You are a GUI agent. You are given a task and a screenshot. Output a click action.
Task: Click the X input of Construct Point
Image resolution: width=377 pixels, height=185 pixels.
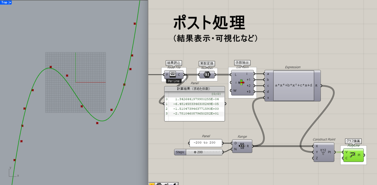point(317,146)
